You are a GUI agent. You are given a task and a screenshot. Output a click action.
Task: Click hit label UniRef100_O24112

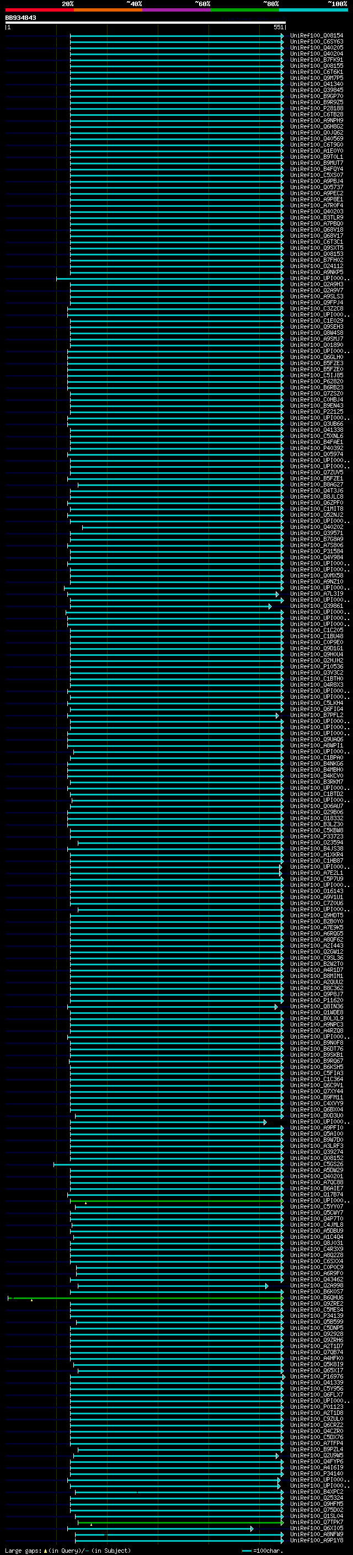pos(316,266)
